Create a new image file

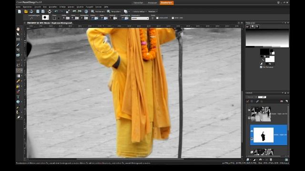coord(20,11)
